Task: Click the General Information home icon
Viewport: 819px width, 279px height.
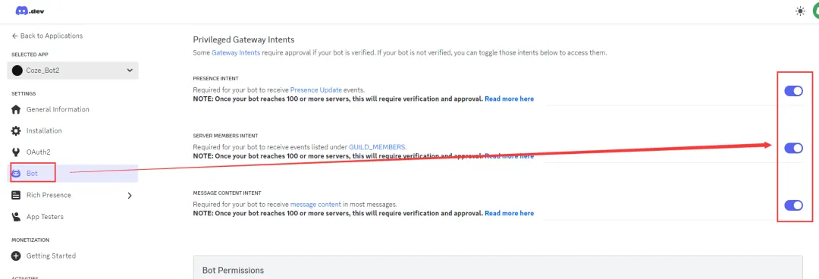Action: pos(16,110)
